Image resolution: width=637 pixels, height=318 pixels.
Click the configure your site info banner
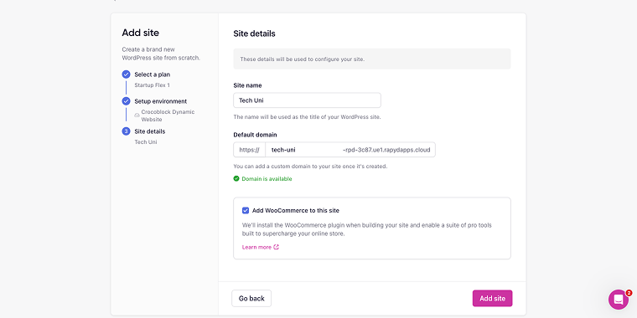(x=371, y=59)
